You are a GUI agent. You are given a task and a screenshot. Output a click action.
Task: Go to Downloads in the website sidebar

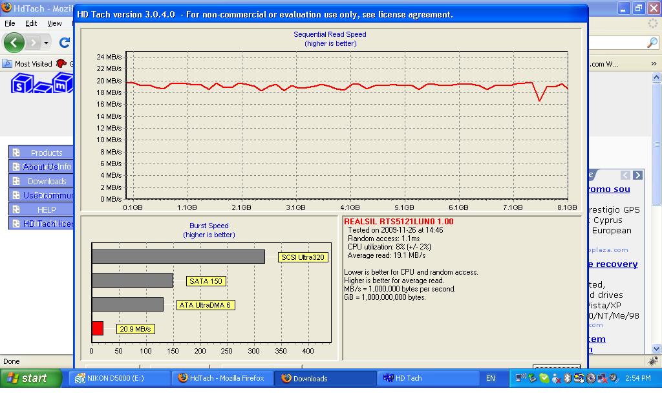tap(41, 181)
